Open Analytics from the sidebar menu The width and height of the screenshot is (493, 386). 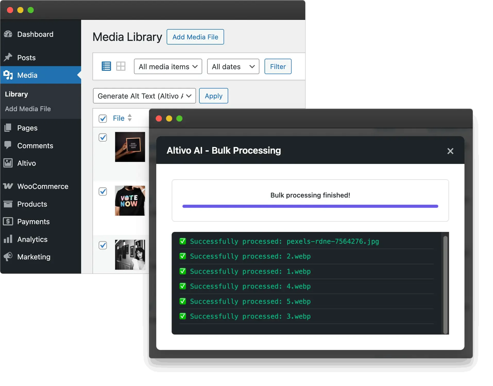pyautogui.click(x=41, y=239)
